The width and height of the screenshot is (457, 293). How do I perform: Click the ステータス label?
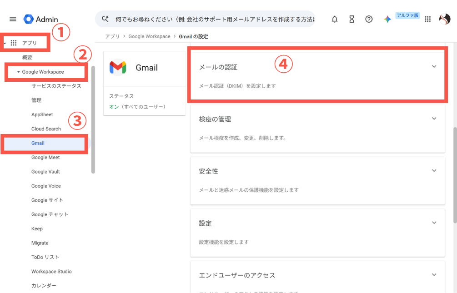[x=121, y=96]
